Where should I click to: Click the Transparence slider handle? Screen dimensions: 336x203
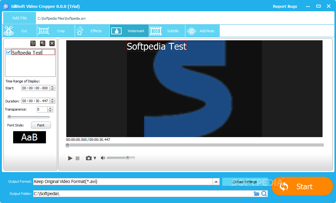tap(9, 117)
